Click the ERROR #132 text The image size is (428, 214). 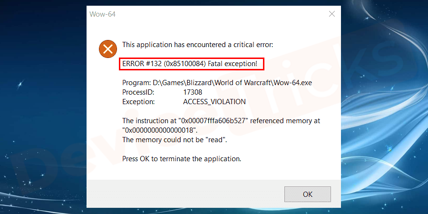(x=143, y=64)
